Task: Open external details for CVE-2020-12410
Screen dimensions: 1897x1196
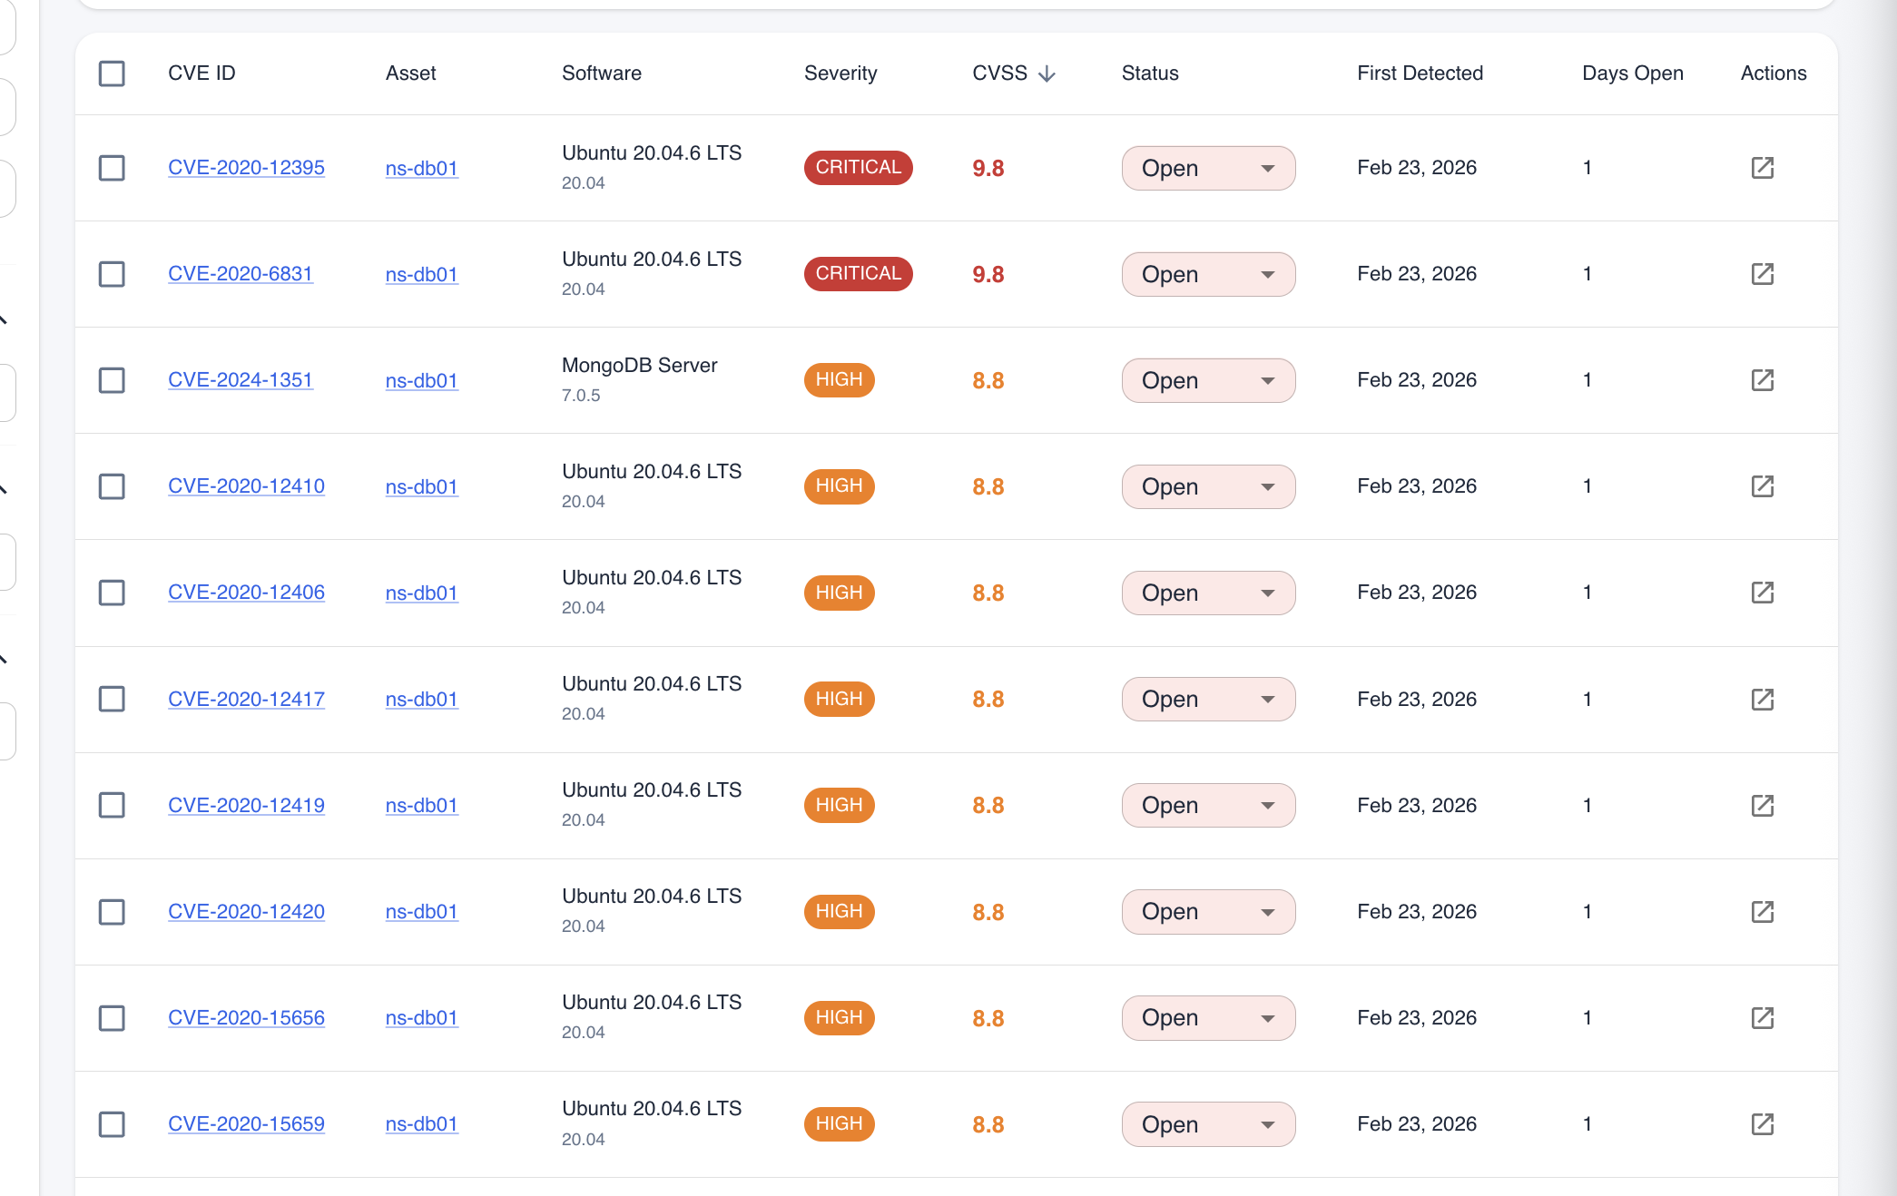Action: pos(1764,486)
